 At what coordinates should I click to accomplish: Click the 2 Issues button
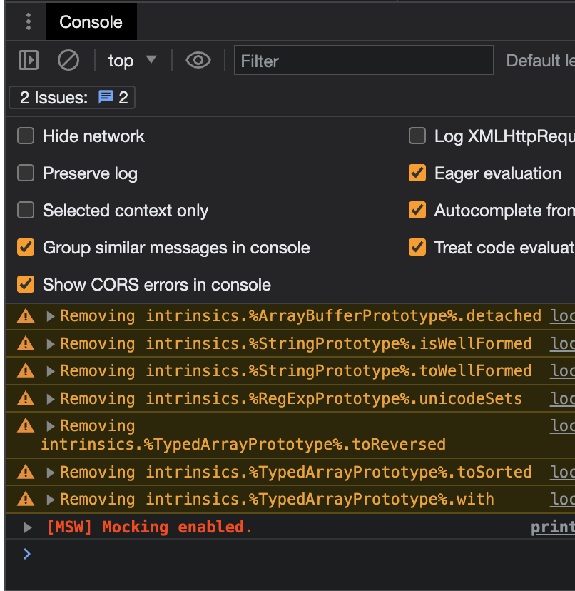pyautogui.click(x=72, y=98)
